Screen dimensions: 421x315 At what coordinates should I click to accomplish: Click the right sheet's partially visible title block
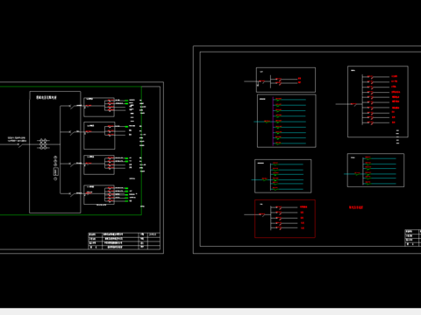tap(413, 238)
